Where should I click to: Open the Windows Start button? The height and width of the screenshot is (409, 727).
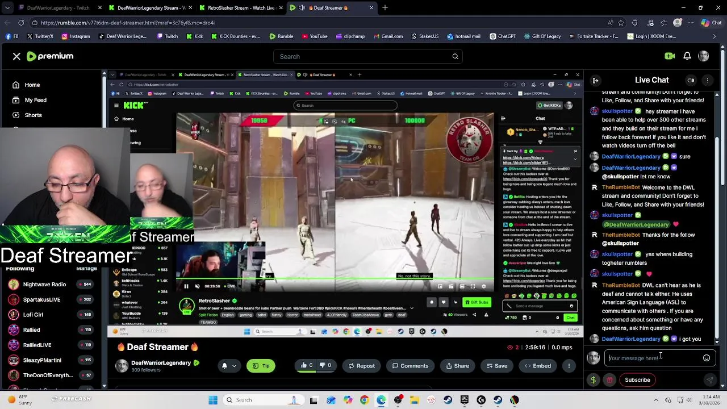pos(213,400)
